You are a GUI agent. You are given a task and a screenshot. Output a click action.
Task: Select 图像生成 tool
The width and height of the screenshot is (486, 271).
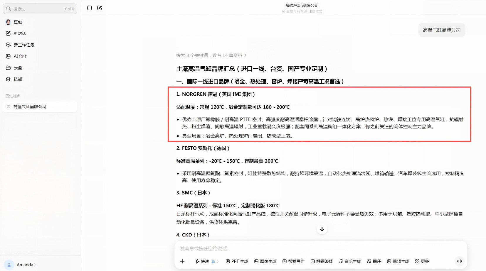click(265, 261)
